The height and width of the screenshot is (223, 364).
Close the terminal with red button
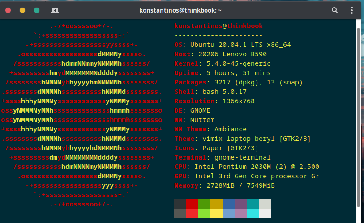coord(8,10)
